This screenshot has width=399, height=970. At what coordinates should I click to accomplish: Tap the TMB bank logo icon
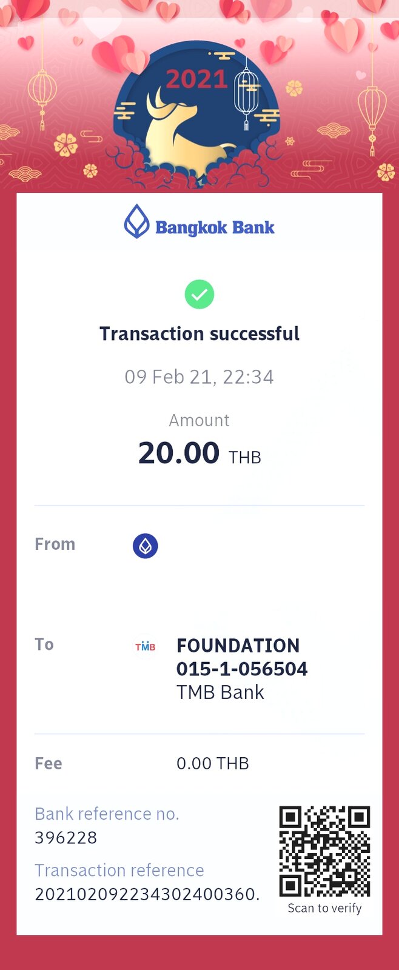146,646
